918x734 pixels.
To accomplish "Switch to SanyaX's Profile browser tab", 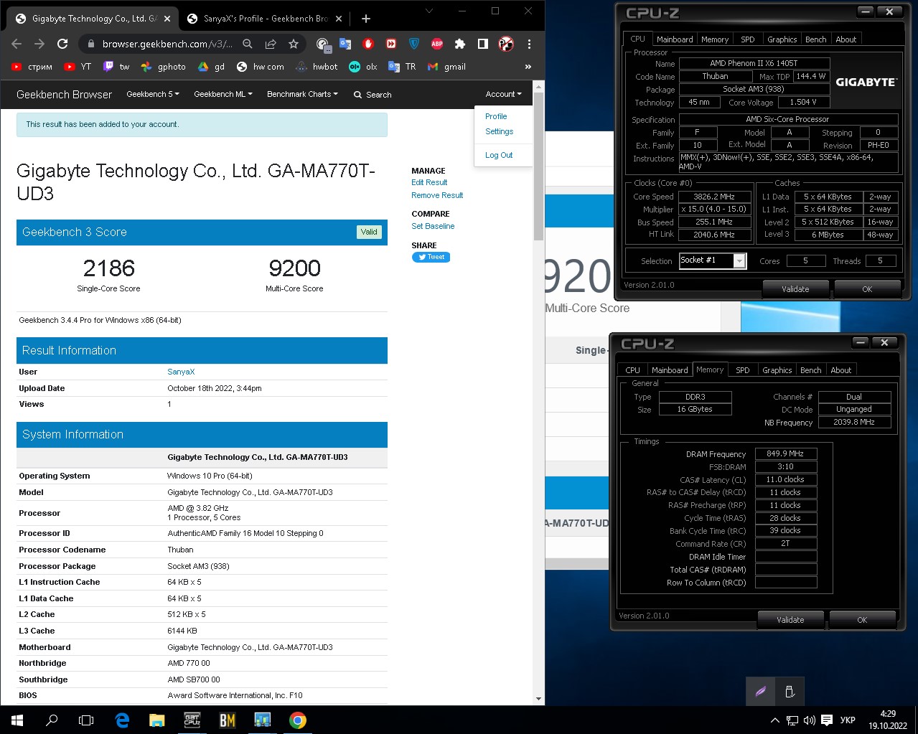I will coord(265,19).
